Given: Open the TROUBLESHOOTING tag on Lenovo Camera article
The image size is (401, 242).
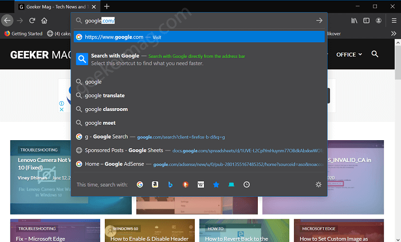Looking at the screenshot, I should [x=39, y=150].
